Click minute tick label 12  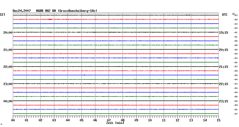pyautogui.click(x=177, y=120)
